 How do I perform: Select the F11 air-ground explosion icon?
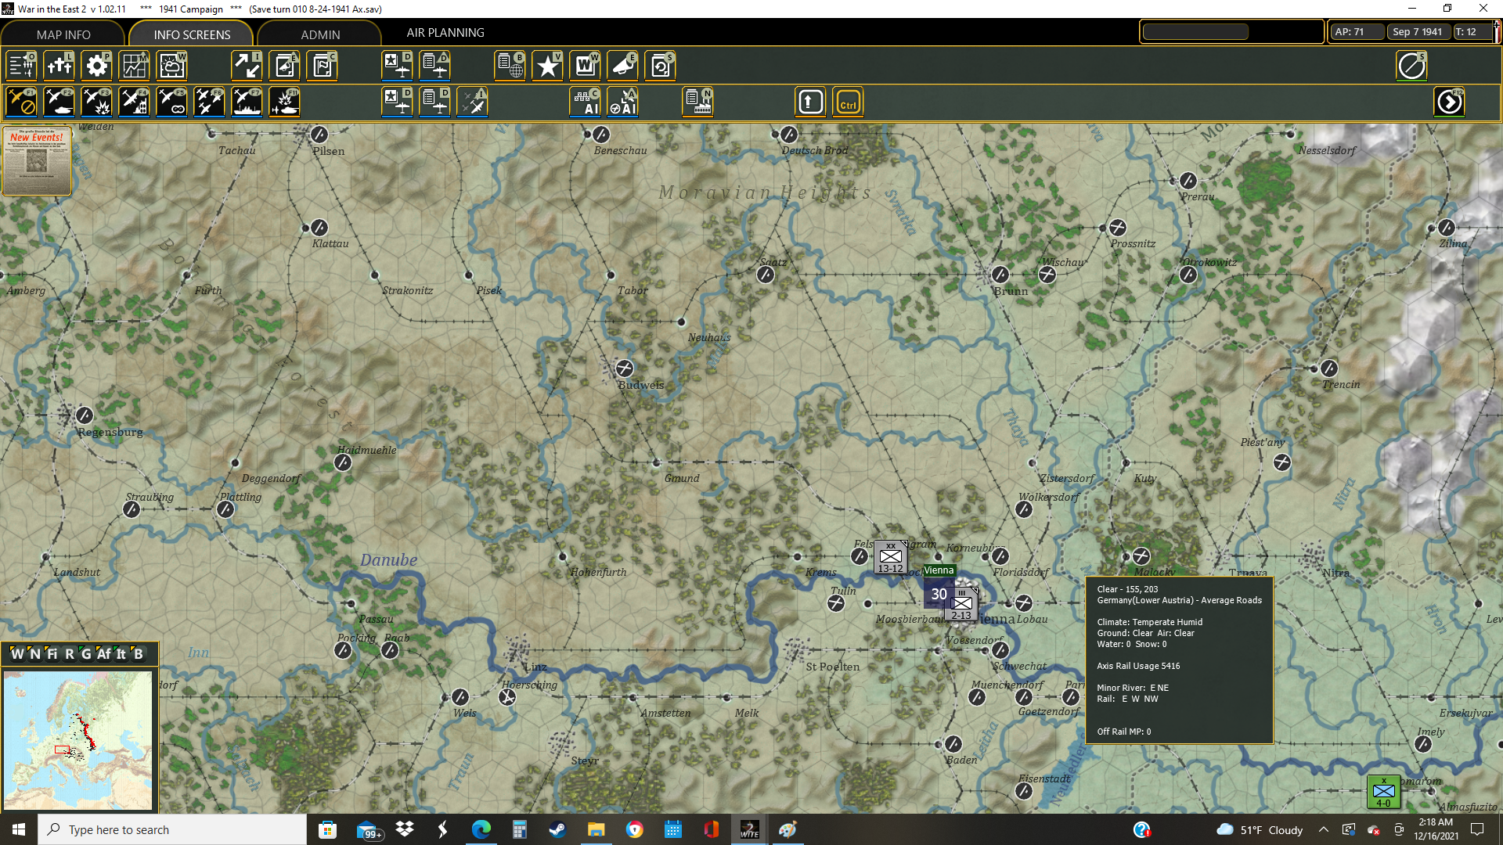(285, 102)
